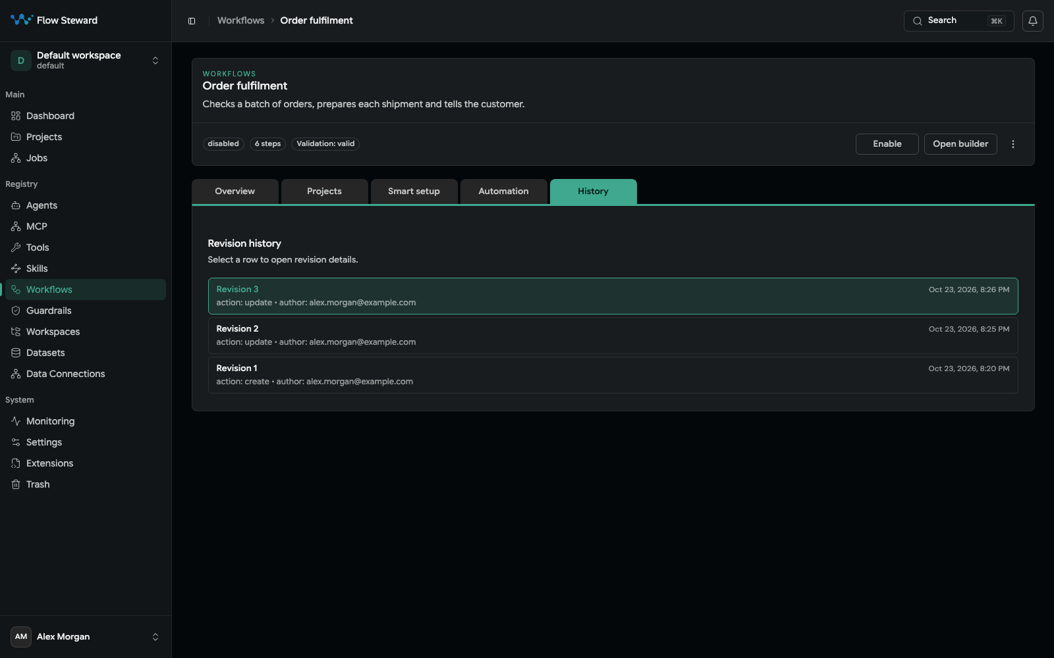The width and height of the screenshot is (1054, 658).
Task: Select the Revision 2 row
Action: pyautogui.click(x=613, y=336)
